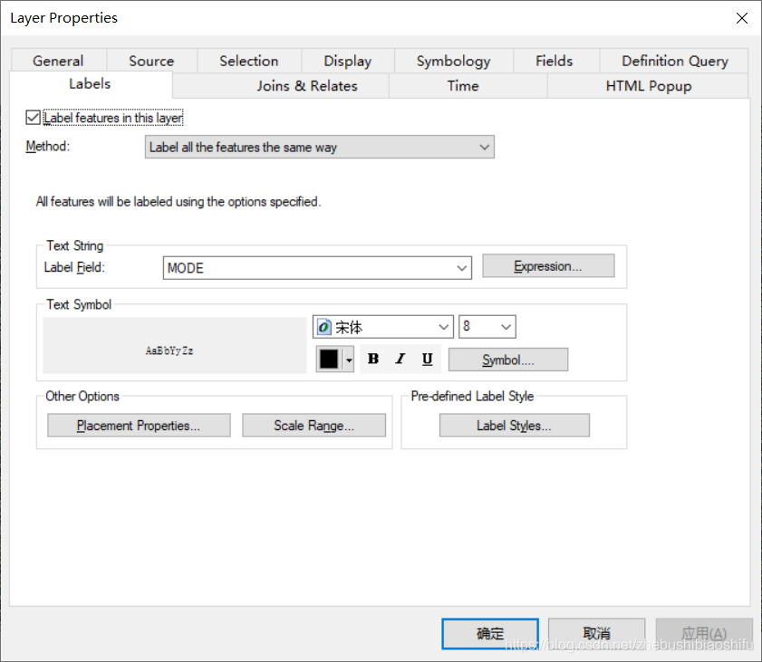Open the Symbol... dialog button
The height and width of the screenshot is (662, 762).
point(507,360)
